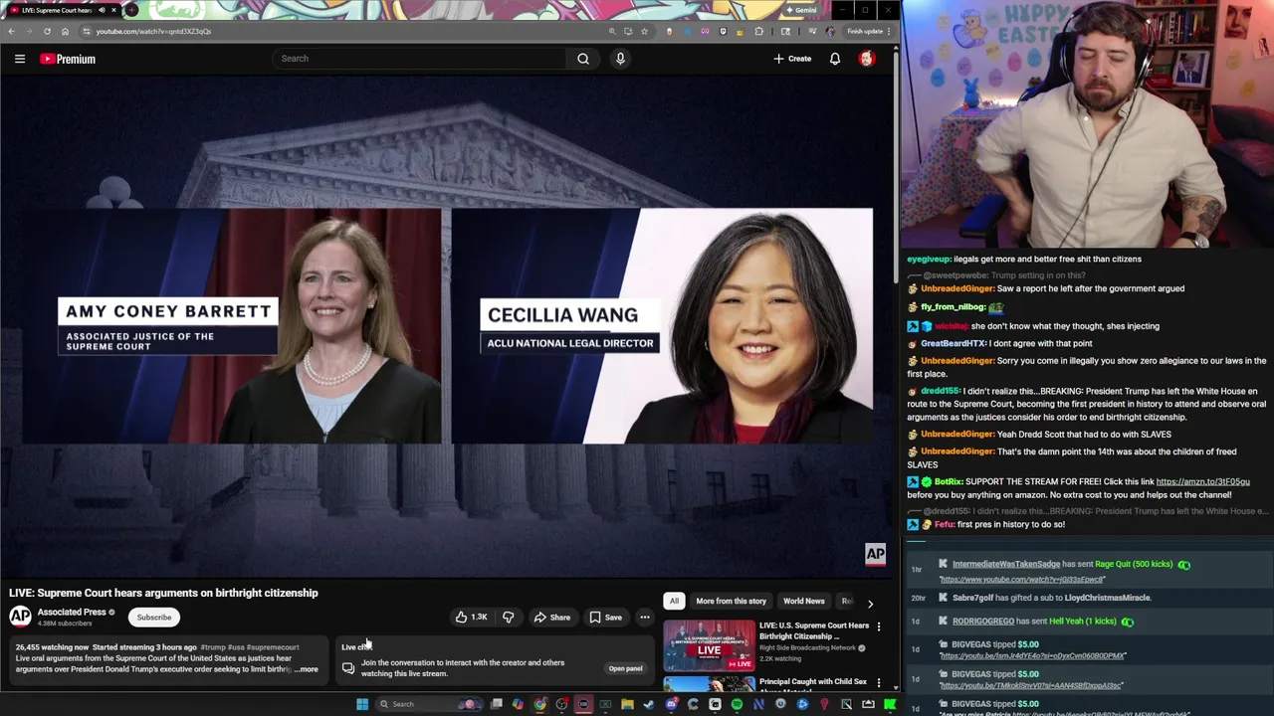This screenshot has width=1274, height=716.
Task: Click the YouTube search magnifier button
Action: coord(583,59)
